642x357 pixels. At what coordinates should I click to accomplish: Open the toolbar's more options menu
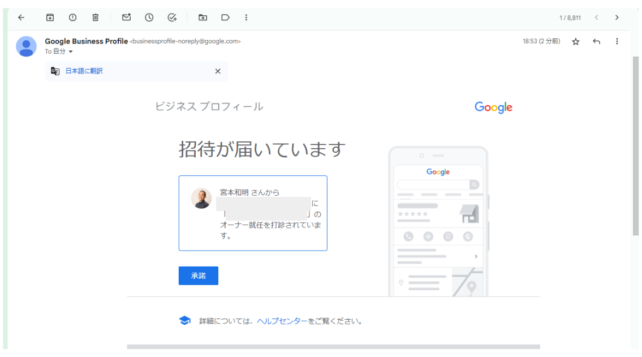[246, 18]
